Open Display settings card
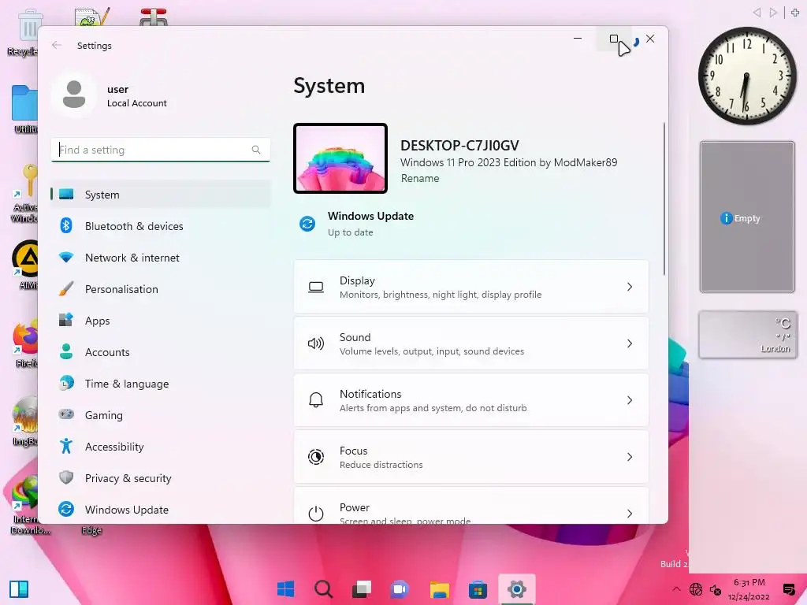The width and height of the screenshot is (807, 605). (471, 287)
